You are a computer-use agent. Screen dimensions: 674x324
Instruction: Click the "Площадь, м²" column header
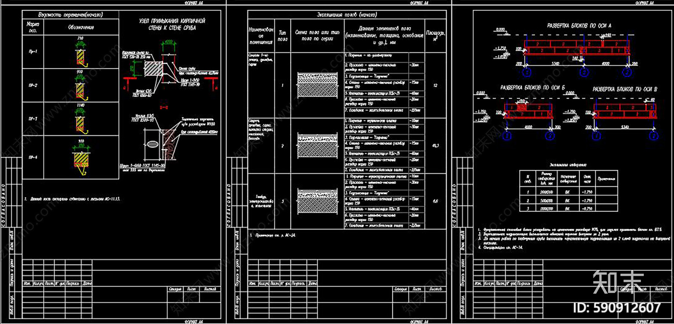coord(435,36)
